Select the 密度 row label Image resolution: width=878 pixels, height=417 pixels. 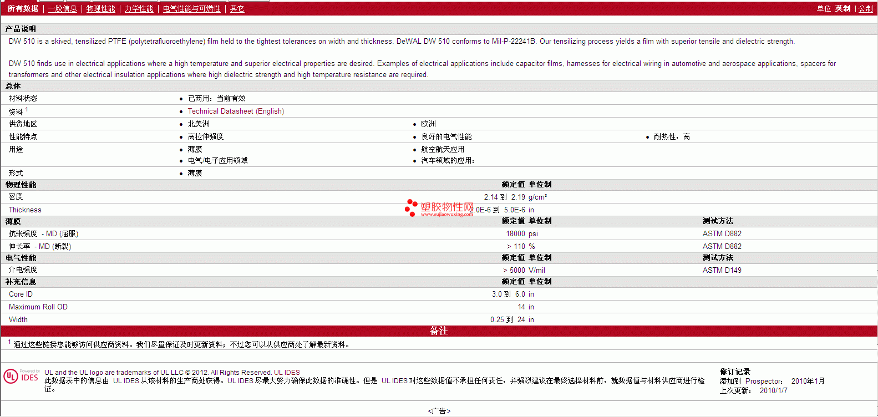pyautogui.click(x=16, y=197)
